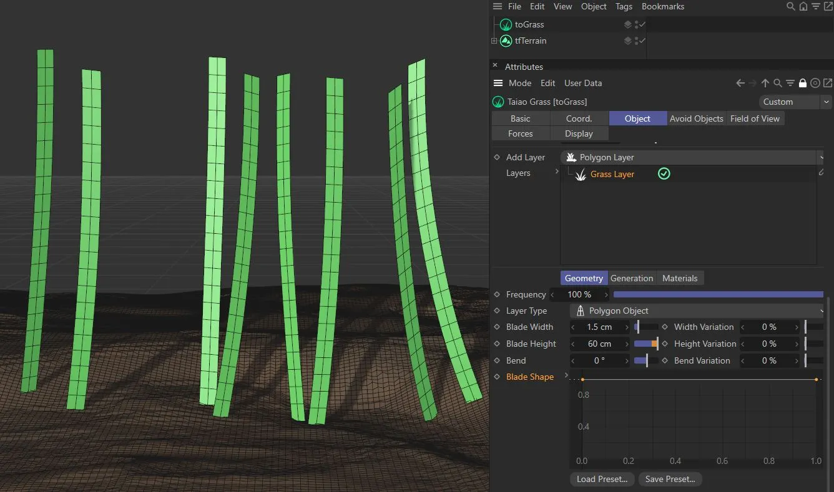This screenshot has height=492, width=834.
Task: Click the tfTerrain terrain object icon
Action: (506, 41)
